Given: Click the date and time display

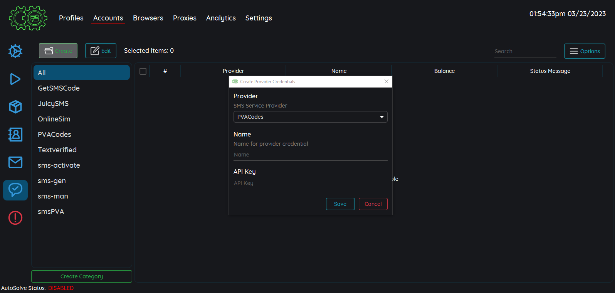Looking at the screenshot, I should [567, 14].
